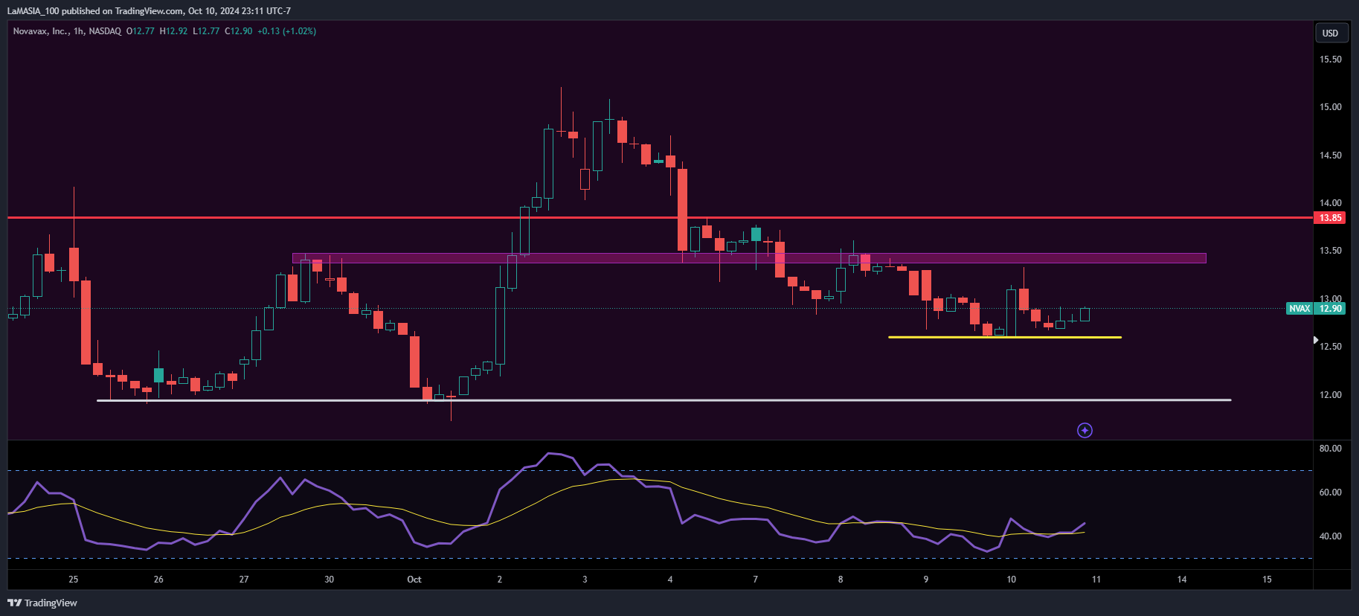Click the 25 date label on time axis
The width and height of the screenshot is (1359, 616).
point(73,580)
